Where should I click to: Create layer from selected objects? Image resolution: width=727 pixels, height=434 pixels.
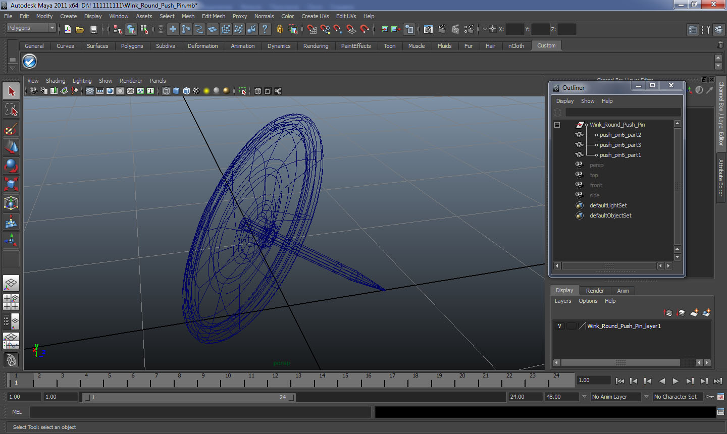[x=706, y=313]
